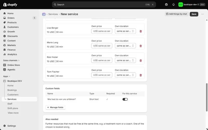The image size is (208, 130).
Task: Open Tom Fischer's Own duration dropdown
Action: click(x=125, y=75)
